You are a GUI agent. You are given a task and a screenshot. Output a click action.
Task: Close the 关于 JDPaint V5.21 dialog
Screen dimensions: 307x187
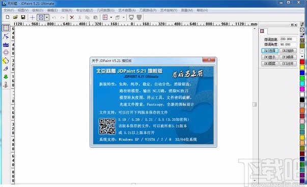click(209, 59)
